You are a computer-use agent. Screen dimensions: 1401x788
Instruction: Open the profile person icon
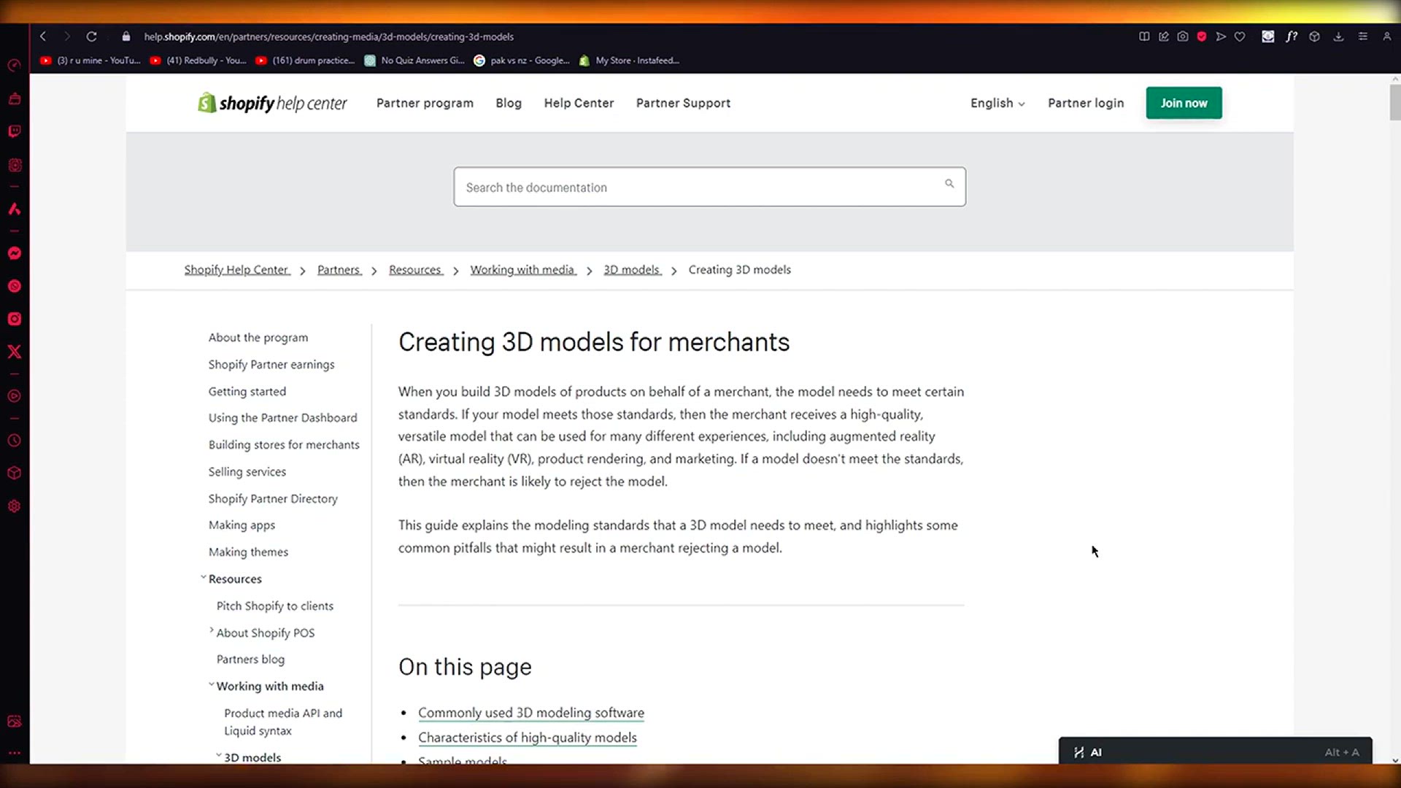[1386, 36]
